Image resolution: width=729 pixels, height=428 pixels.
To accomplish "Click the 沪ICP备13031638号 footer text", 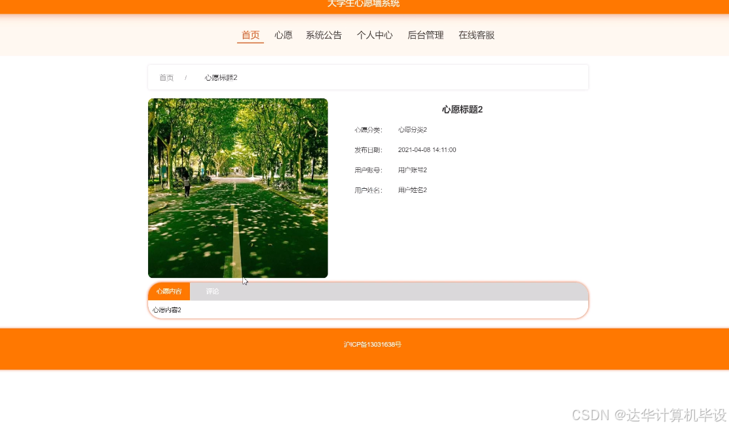I will [373, 345].
